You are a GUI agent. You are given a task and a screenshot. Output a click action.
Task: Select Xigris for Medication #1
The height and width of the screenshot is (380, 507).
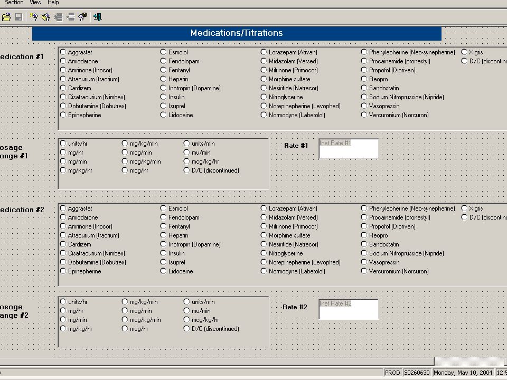tap(464, 52)
